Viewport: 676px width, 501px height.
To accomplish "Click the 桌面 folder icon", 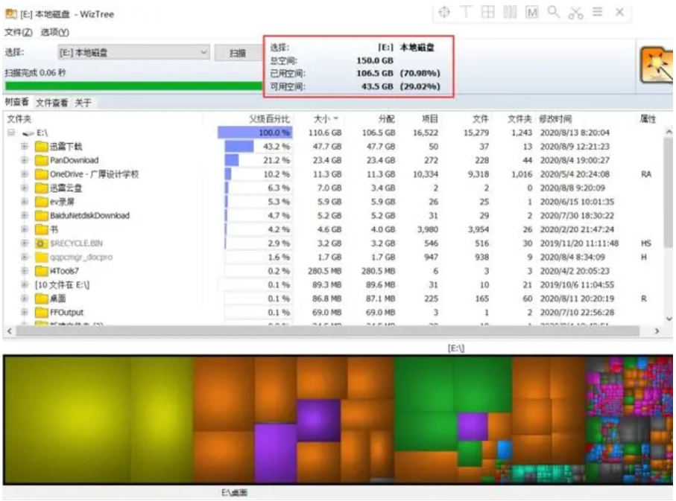I will pyautogui.click(x=42, y=299).
